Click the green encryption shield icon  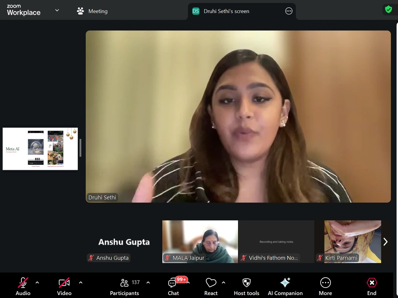click(388, 9)
